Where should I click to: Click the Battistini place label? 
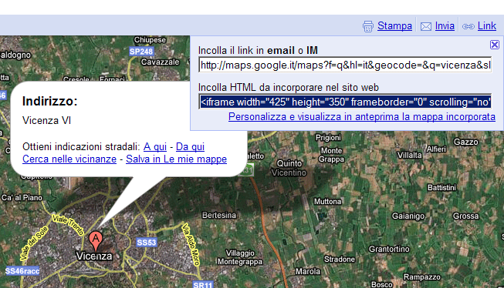[x=441, y=188]
